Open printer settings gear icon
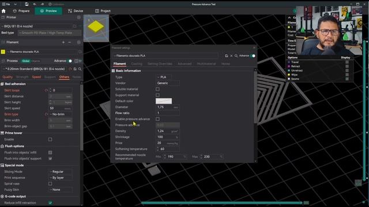 click(78, 17)
